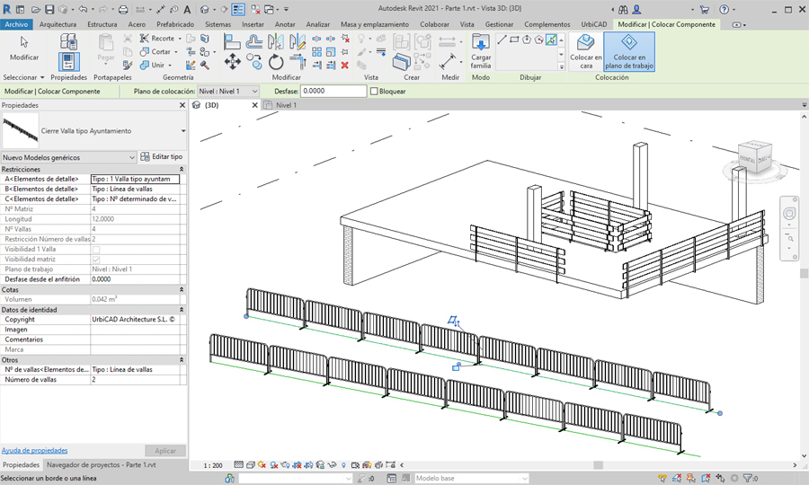The width and height of the screenshot is (809, 485).
Task: Click the Propiedades ribbon icon
Action: pos(68,61)
